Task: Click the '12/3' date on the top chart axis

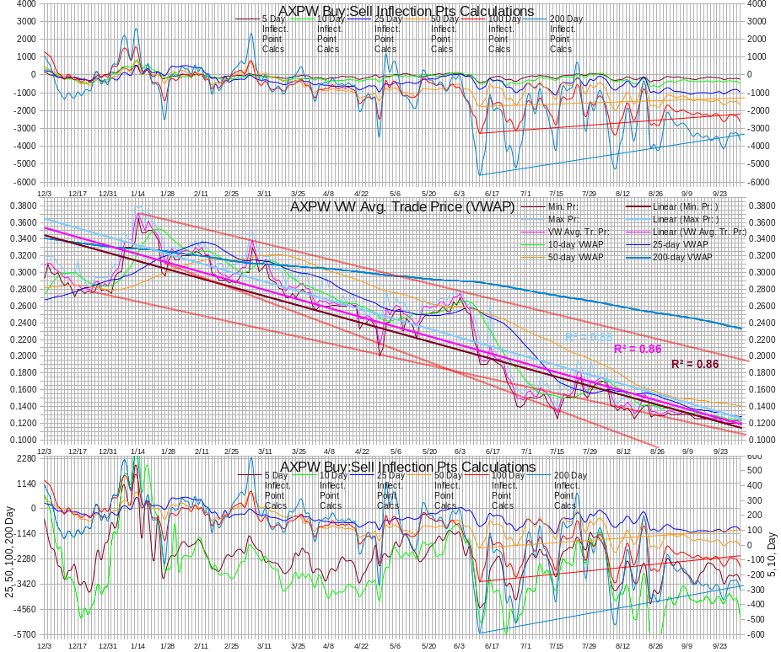Action: [x=45, y=193]
